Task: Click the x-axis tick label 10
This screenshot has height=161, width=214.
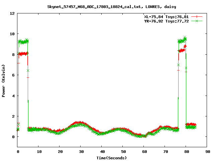Action: (x=39, y=152)
